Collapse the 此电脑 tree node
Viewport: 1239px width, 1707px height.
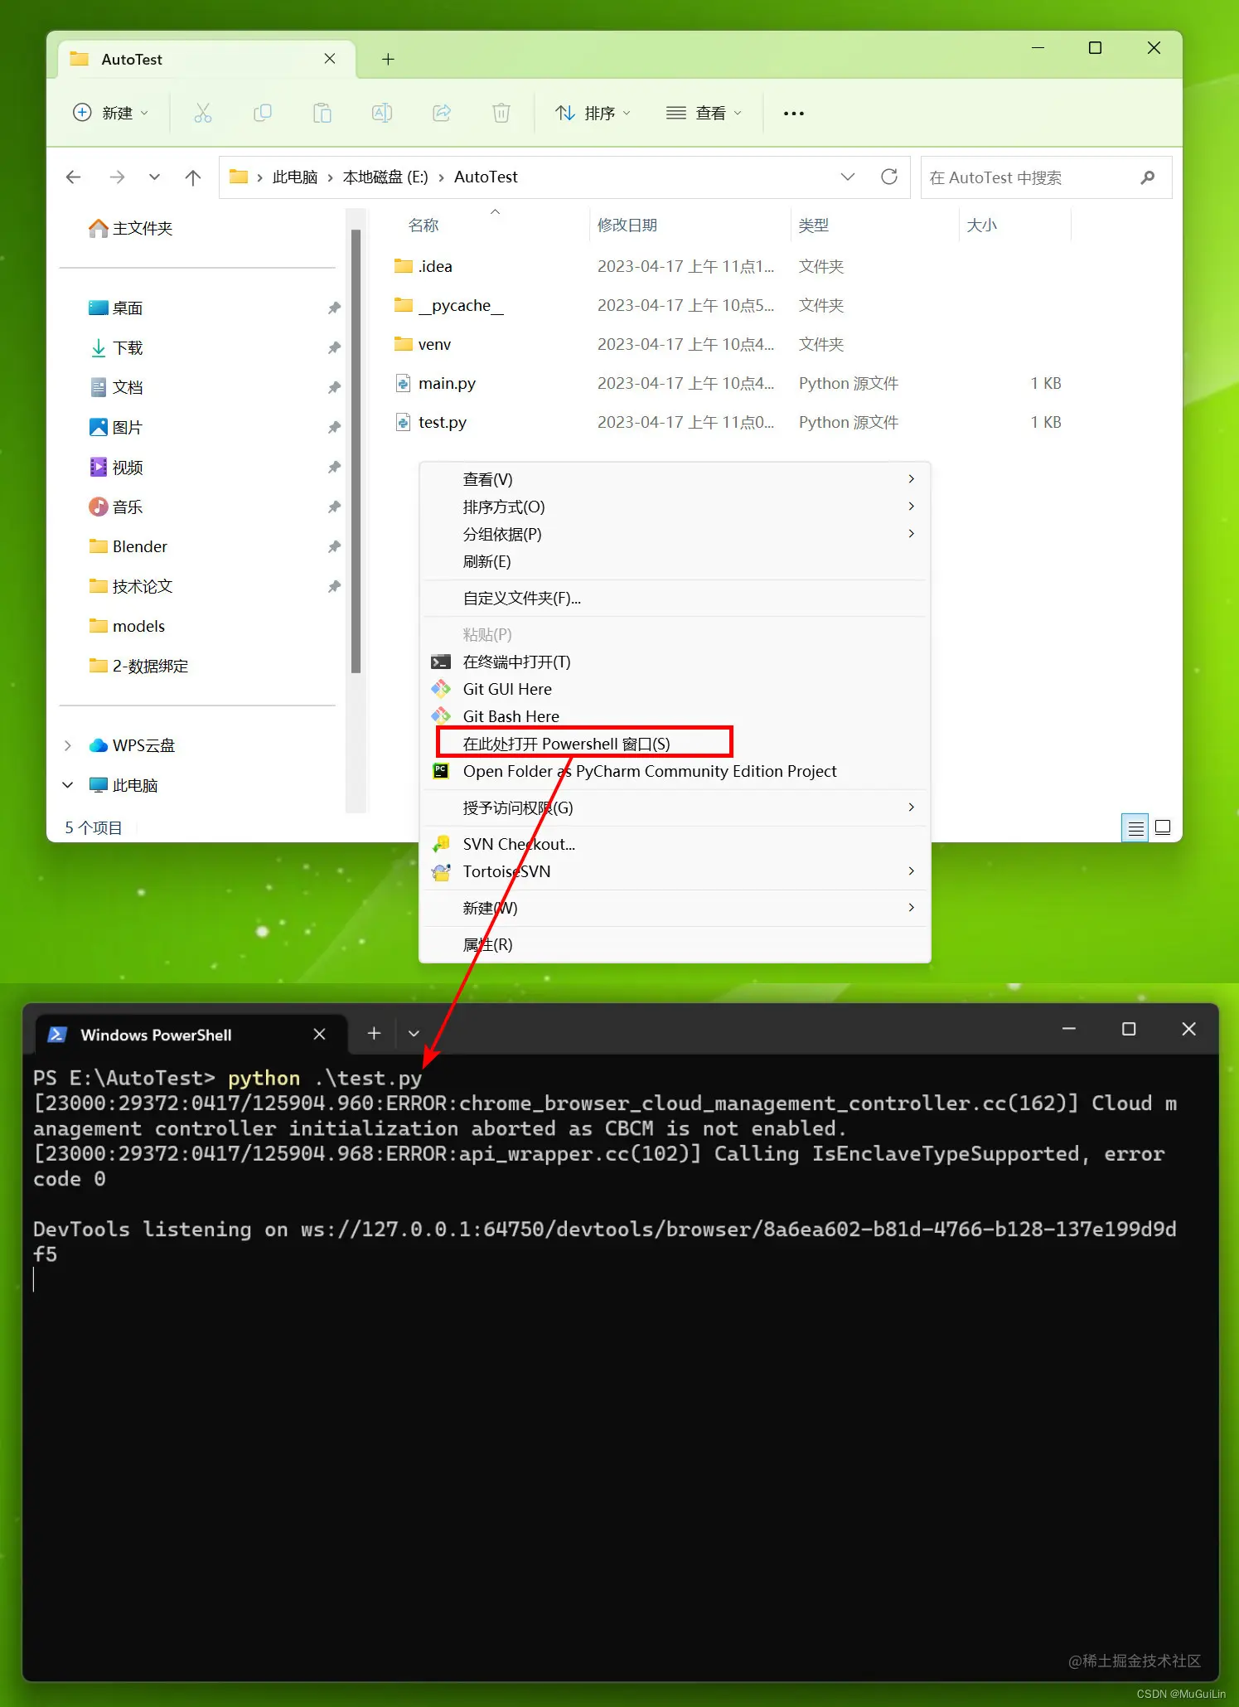coord(68,785)
